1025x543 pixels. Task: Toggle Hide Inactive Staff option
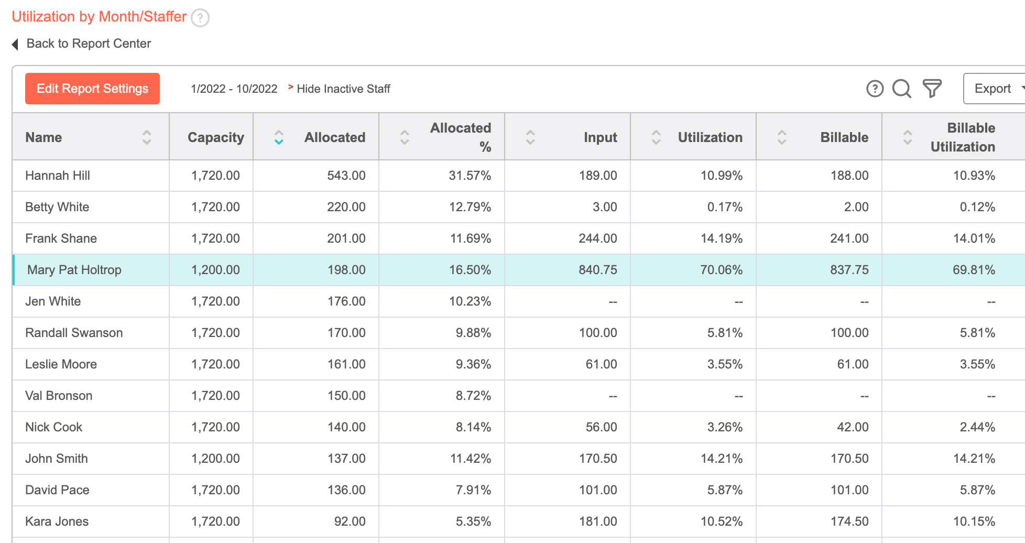pos(343,89)
